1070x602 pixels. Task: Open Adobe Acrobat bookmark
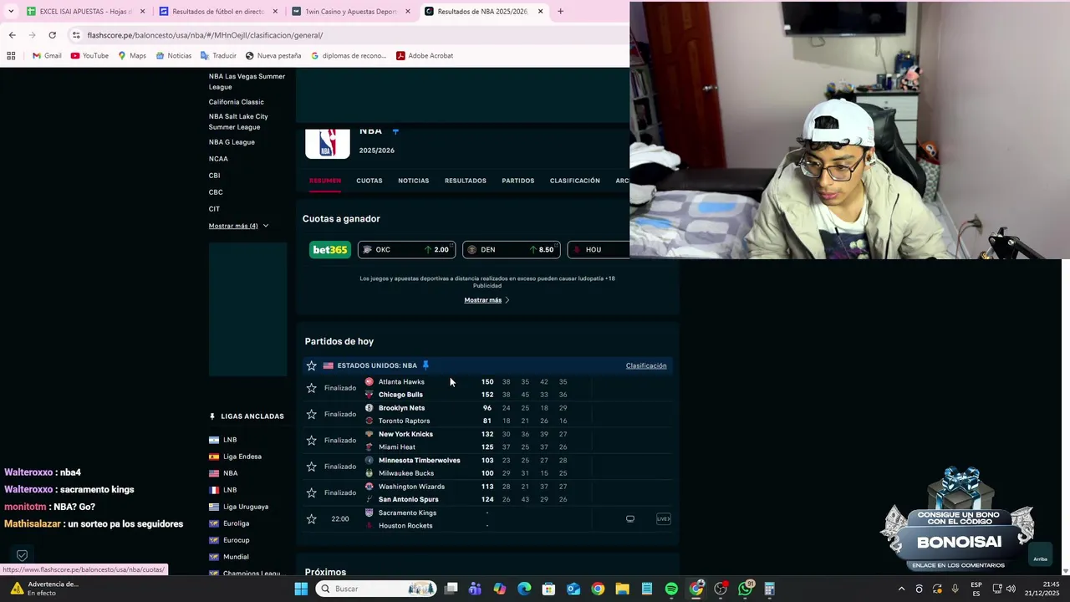(425, 56)
